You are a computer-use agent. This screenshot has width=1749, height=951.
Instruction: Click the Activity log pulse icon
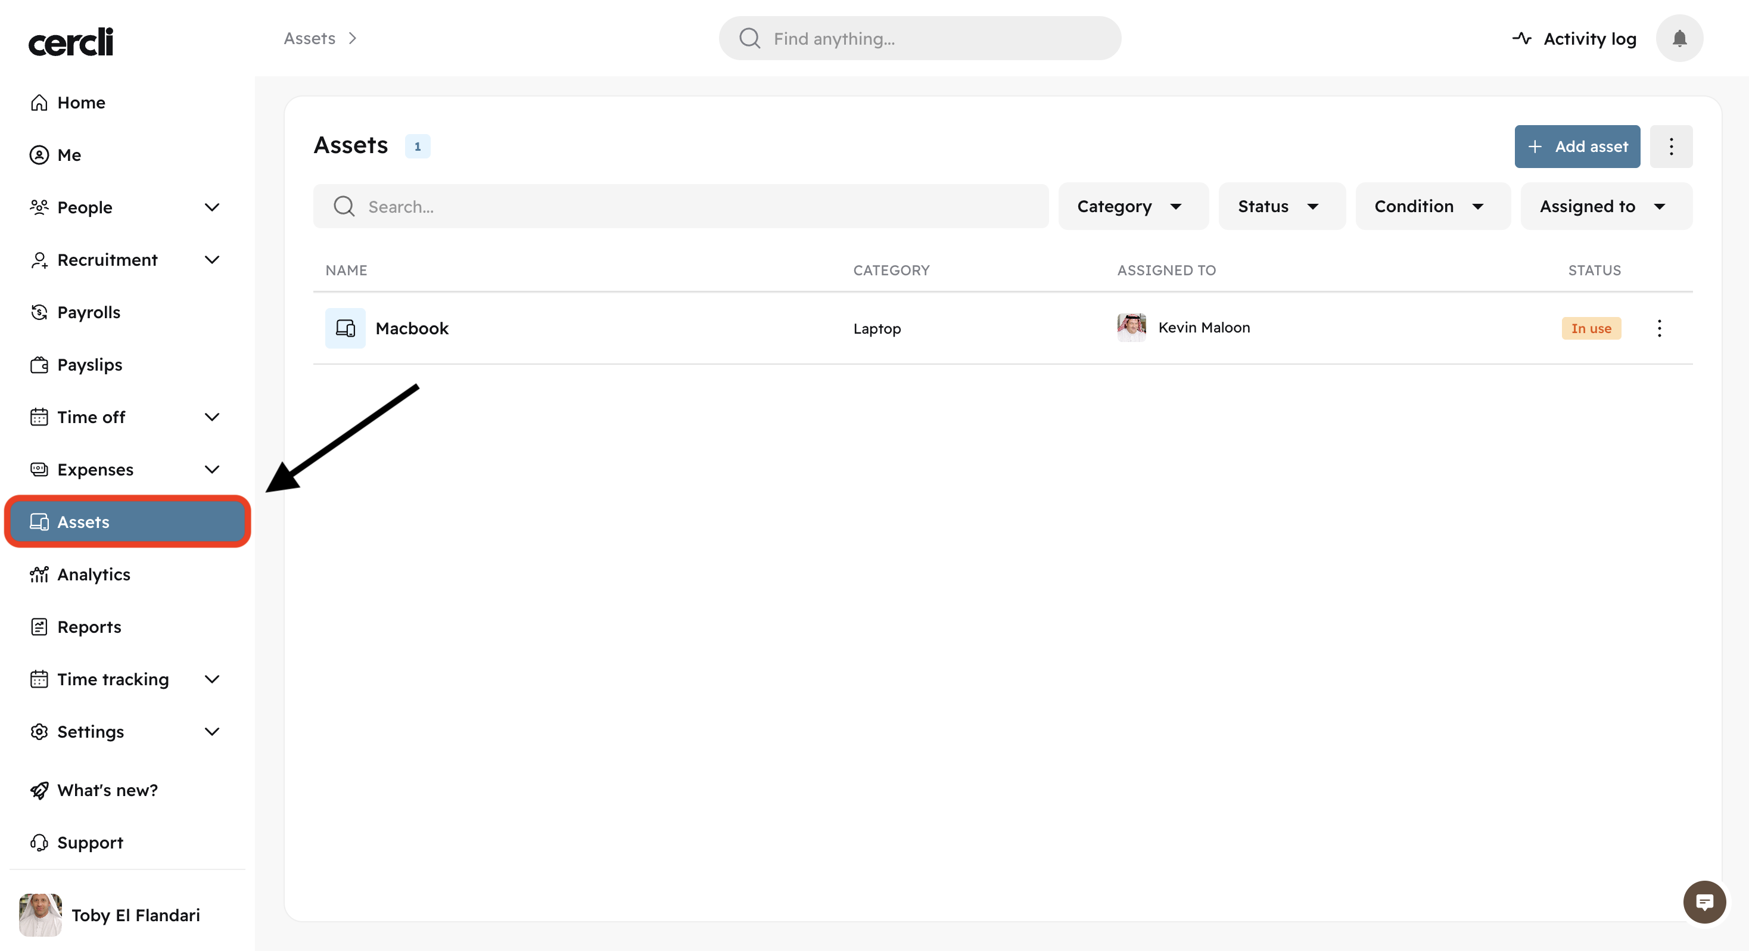coord(1521,39)
